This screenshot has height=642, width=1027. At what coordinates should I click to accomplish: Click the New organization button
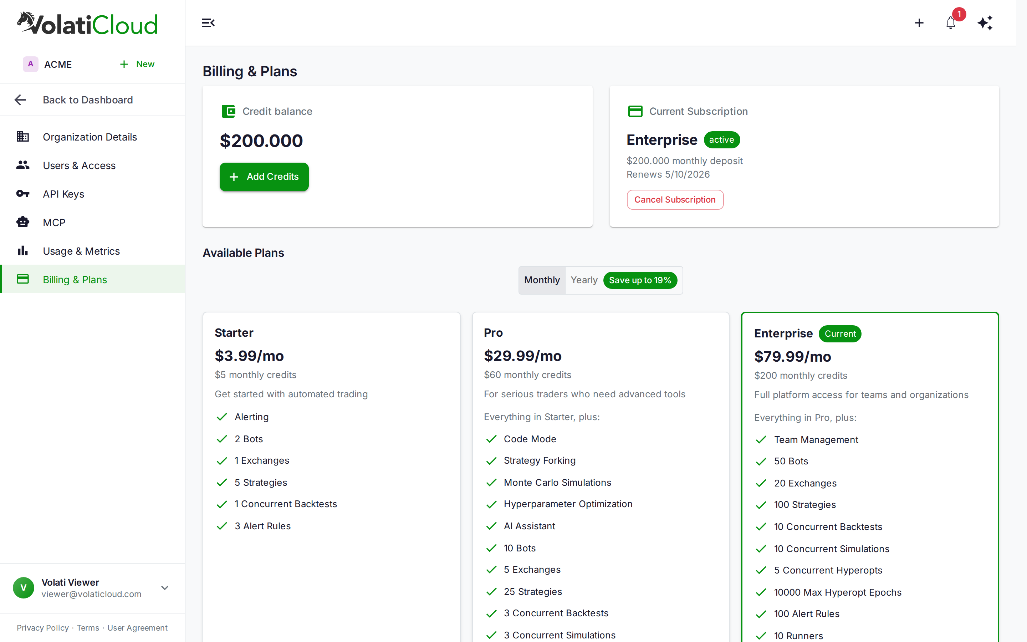[x=137, y=64]
